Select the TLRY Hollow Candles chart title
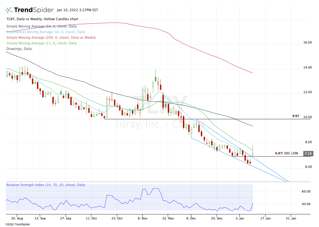This screenshot has height=227, width=319. pyautogui.click(x=42, y=19)
